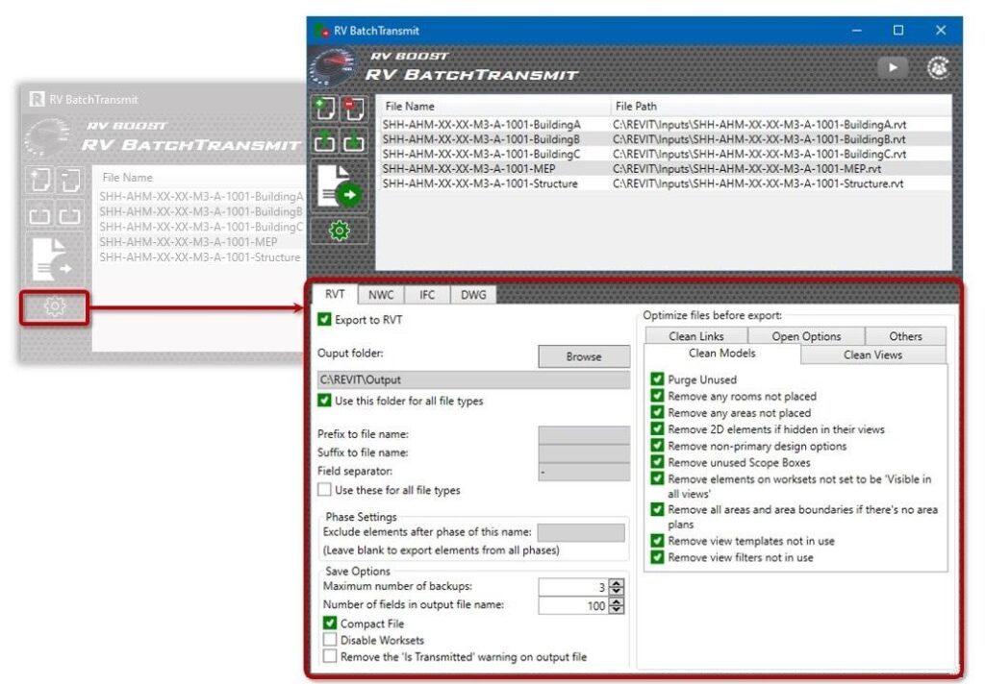The image size is (985, 684).
Task: Start the transmit with the document-arrow icon
Action: pos(340,186)
